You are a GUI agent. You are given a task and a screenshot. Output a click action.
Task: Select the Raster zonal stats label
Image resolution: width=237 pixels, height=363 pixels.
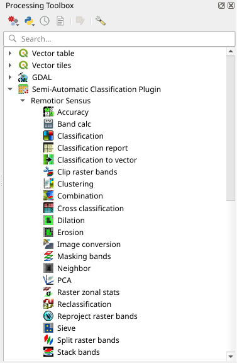coord(89,292)
